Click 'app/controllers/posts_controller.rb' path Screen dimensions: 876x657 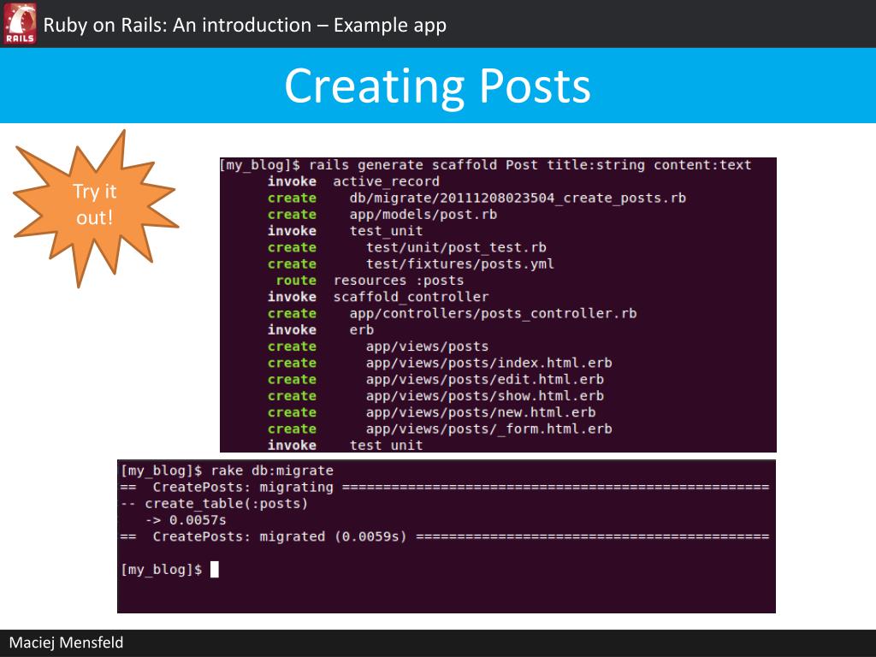click(x=493, y=313)
